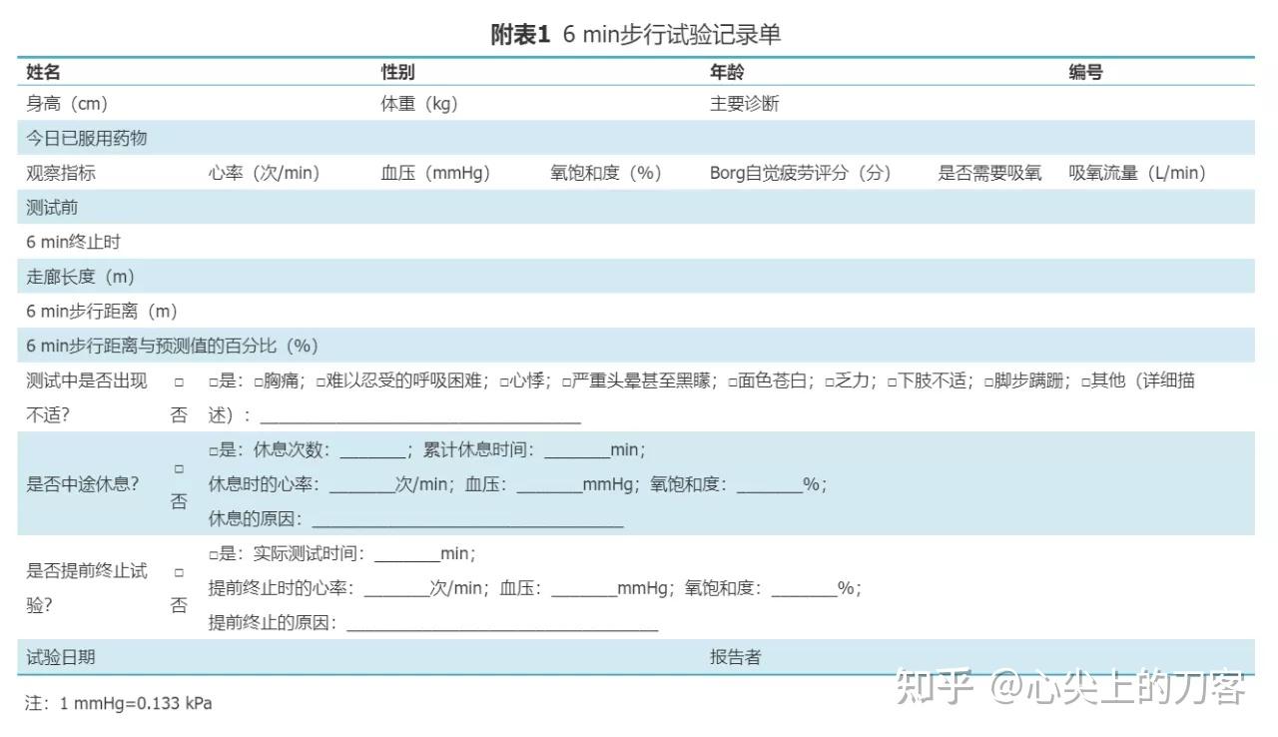Tick 是 beside 休息次数
The image size is (1278, 737).
pyautogui.click(x=213, y=451)
